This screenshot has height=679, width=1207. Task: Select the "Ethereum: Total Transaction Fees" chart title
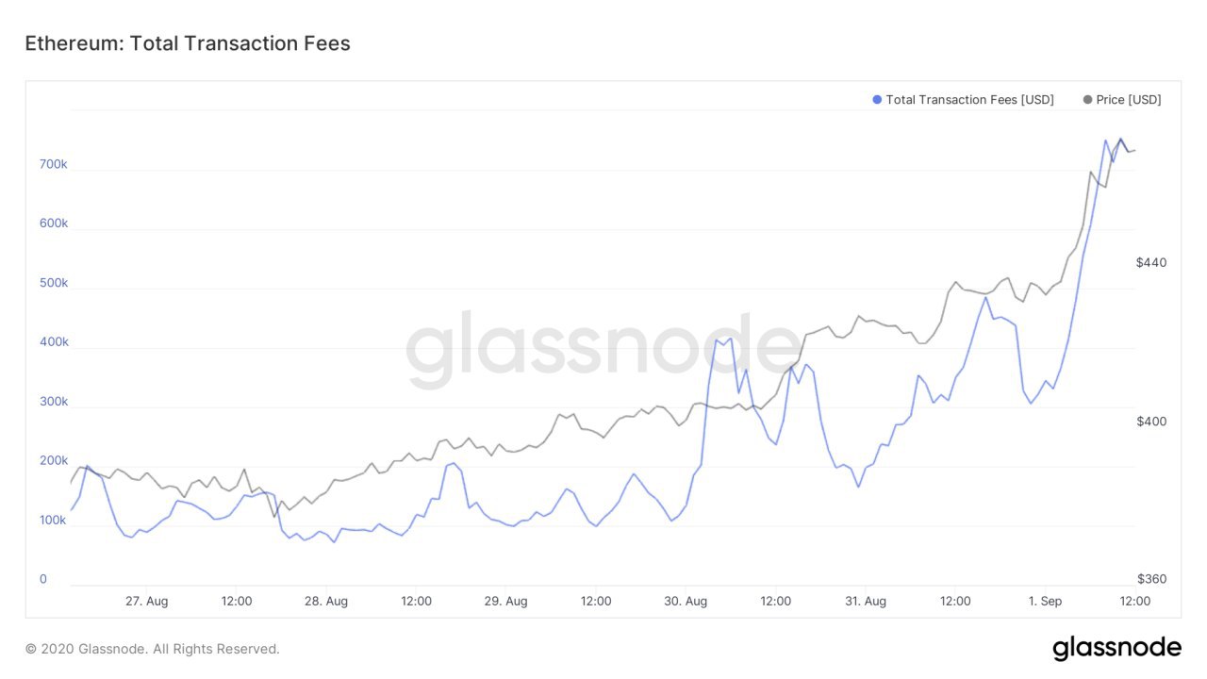[188, 43]
